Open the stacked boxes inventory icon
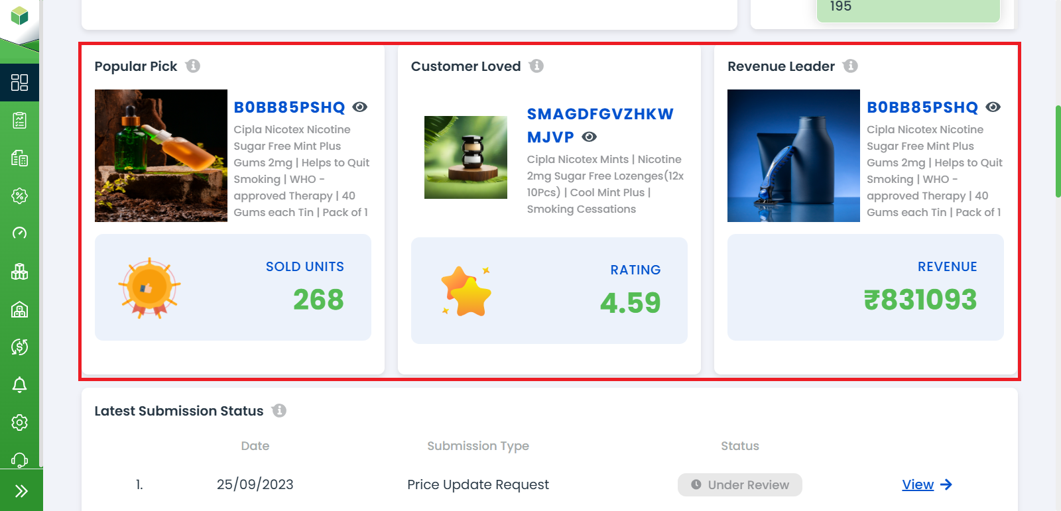1061x511 pixels. (x=20, y=271)
